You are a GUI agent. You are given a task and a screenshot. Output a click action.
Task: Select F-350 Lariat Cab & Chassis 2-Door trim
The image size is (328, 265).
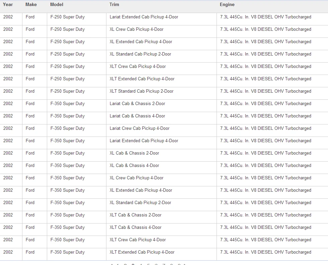tap(138, 103)
